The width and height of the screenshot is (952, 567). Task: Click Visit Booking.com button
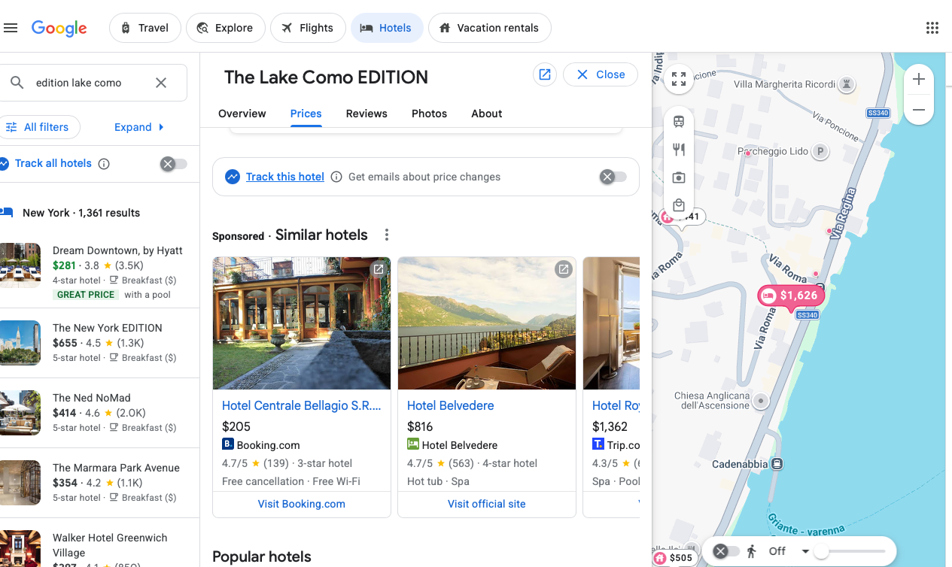(x=302, y=504)
